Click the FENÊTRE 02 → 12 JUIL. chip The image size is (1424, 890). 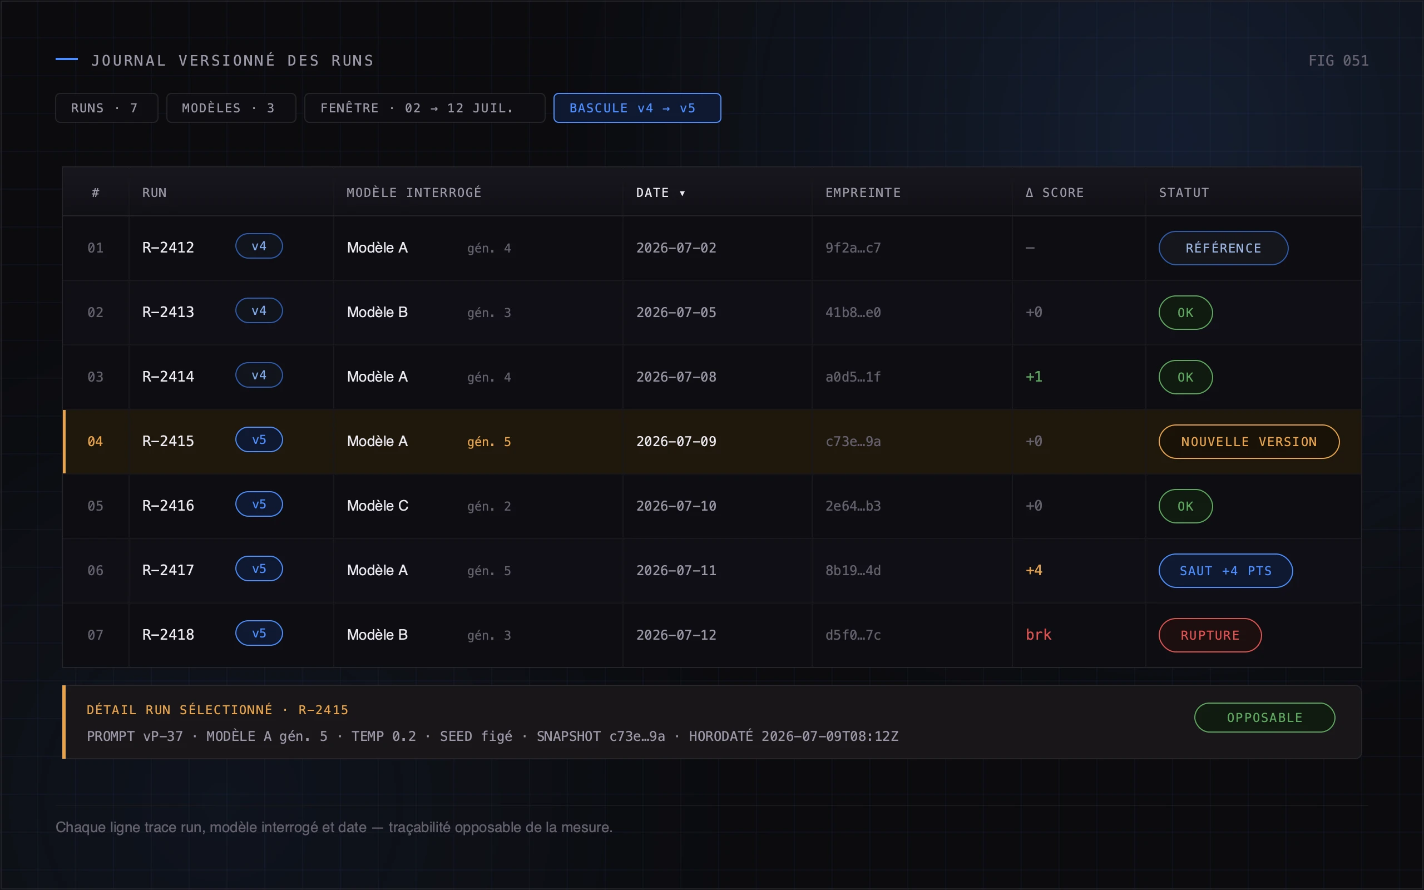425,108
